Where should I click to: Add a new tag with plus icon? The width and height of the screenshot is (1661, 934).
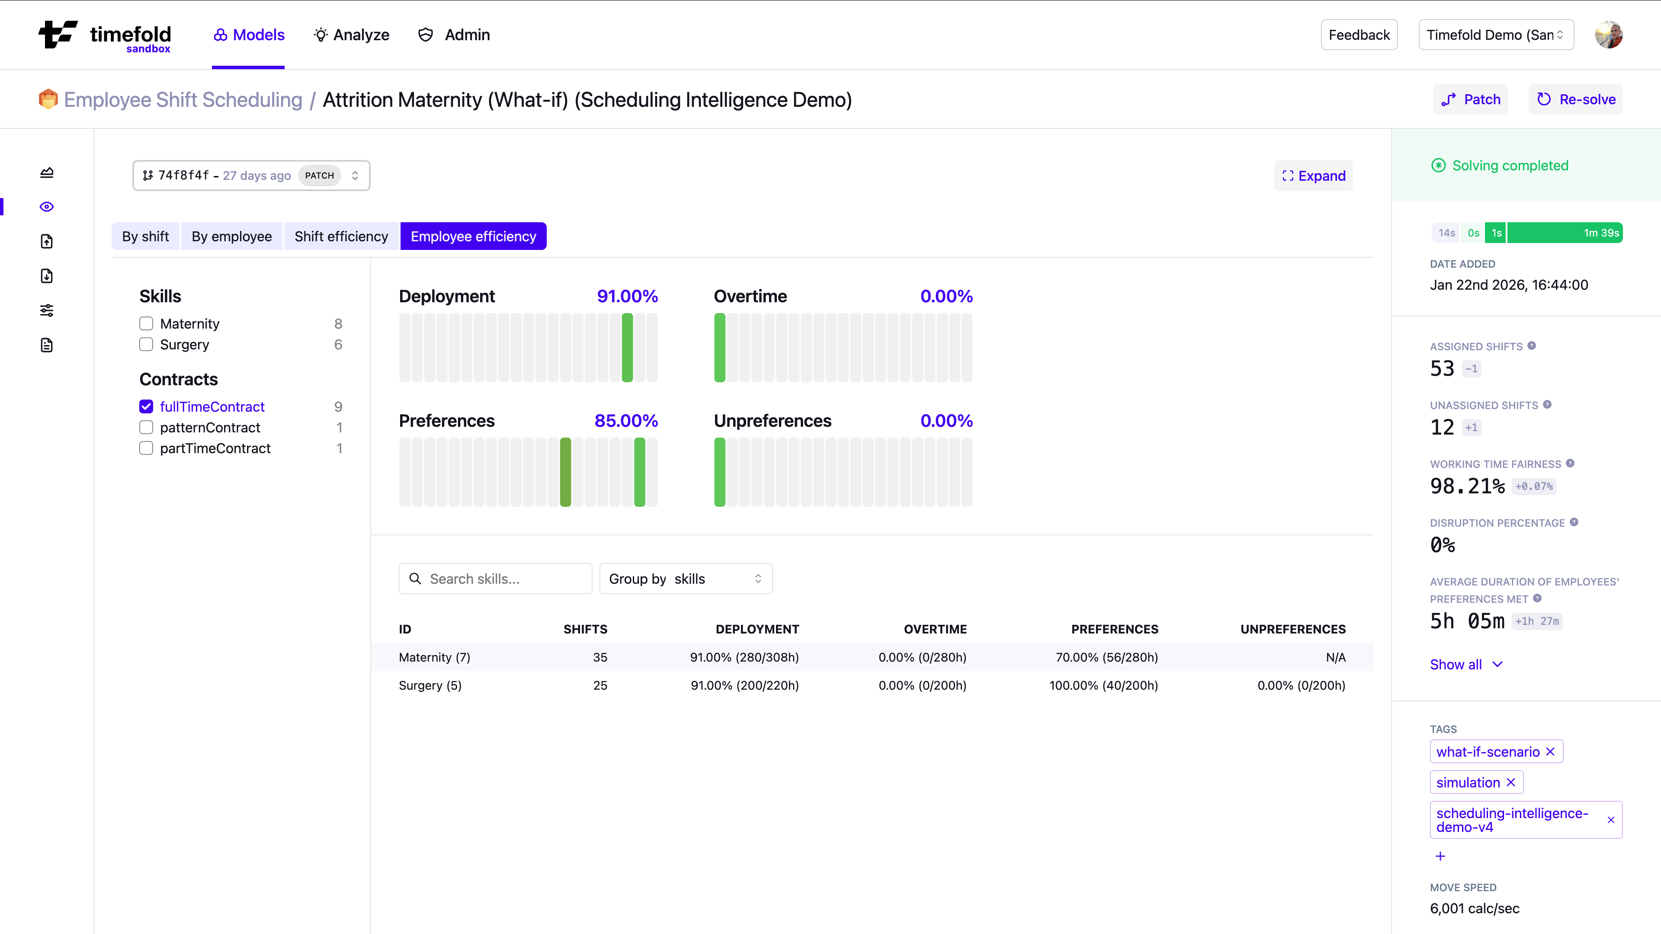pyautogui.click(x=1440, y=856)
